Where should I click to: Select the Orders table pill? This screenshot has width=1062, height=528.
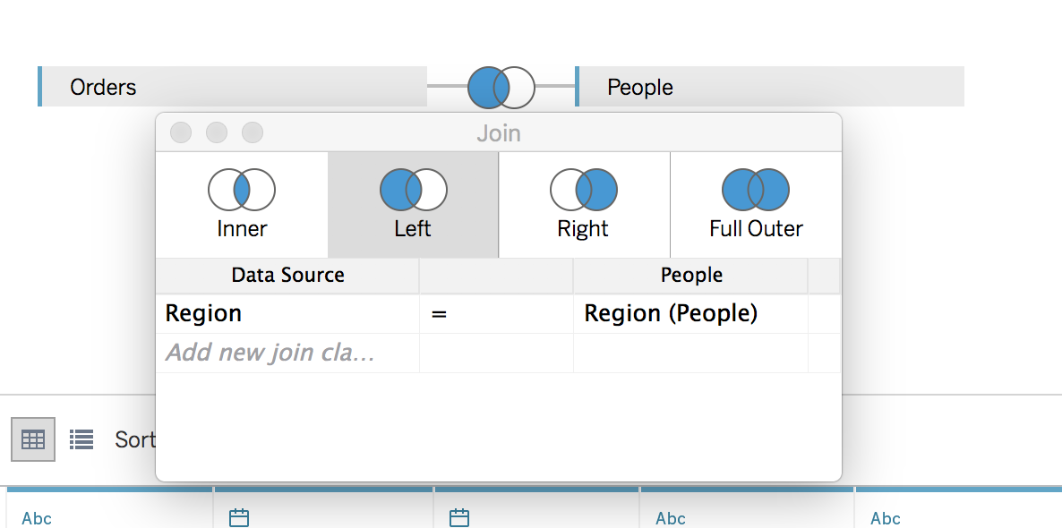pos(233,87)
